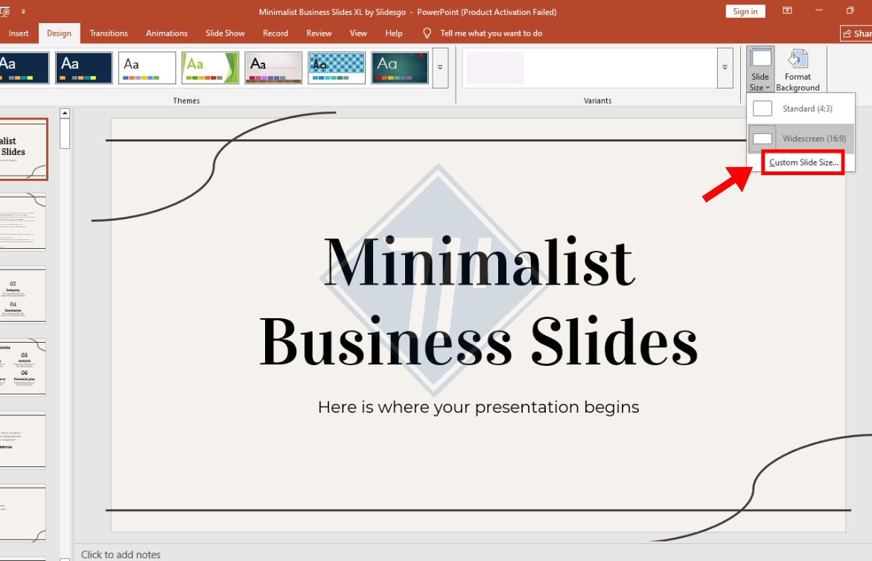Click the Sign in button

tap(745, 11)
